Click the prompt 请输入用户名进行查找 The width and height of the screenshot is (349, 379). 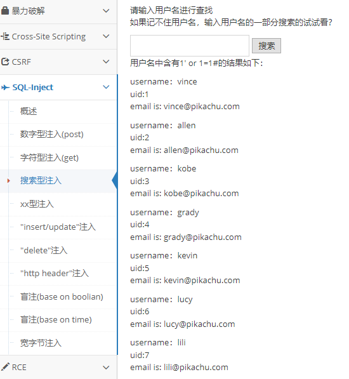[x=171, y=10]
